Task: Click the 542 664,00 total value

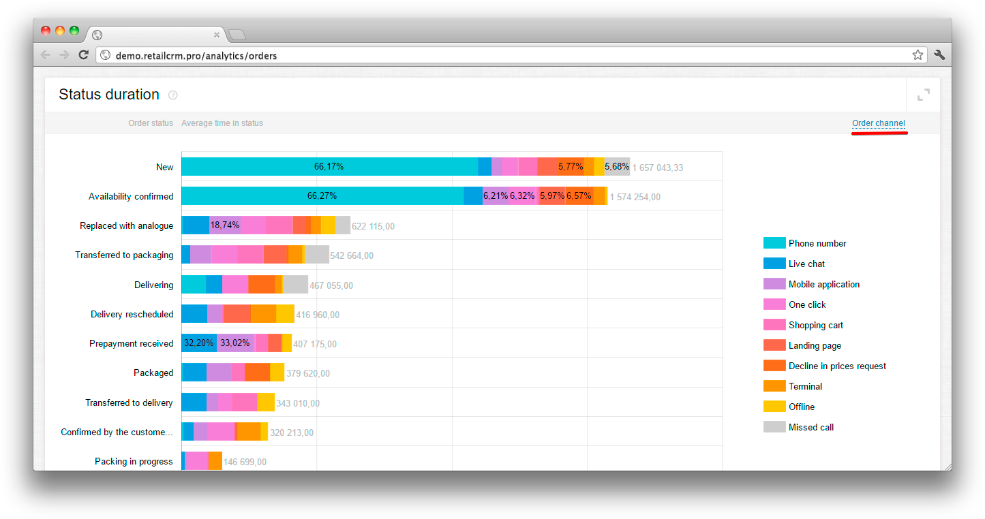Action: pyautogui.click(x=352, y=255)
